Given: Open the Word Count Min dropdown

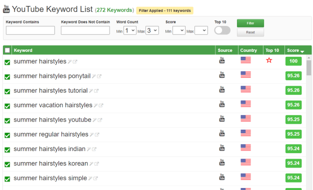Looking at the screenshot, I should pyautogui.click(x=130, y=30).
